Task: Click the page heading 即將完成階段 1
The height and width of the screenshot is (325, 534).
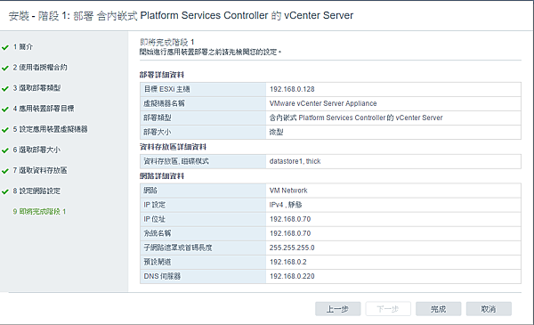Action: point(167,42)
